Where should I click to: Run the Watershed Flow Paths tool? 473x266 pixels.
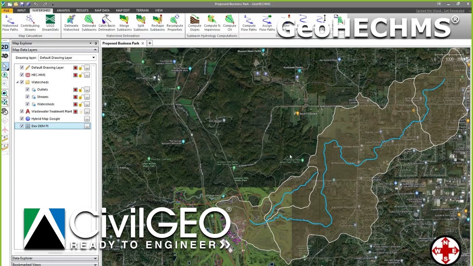coord(10,23)
